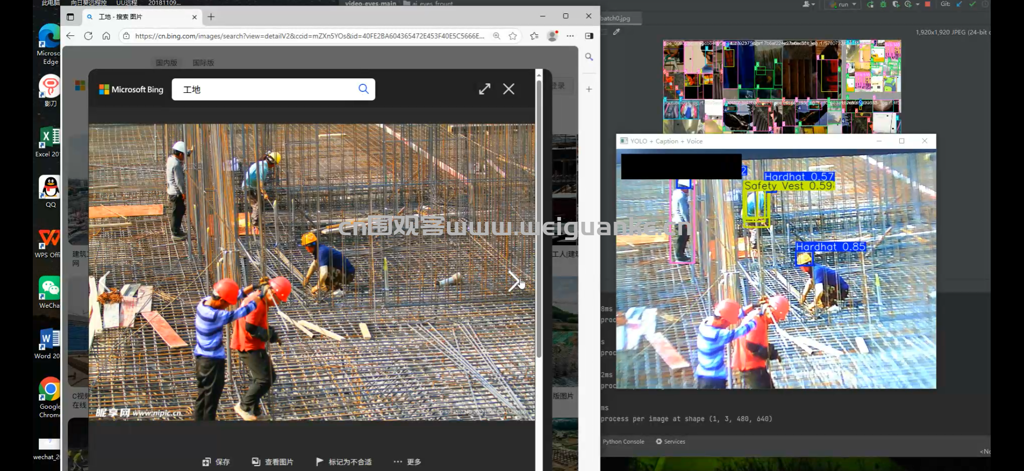Show previous image with left arrow

tap(104, 281)
